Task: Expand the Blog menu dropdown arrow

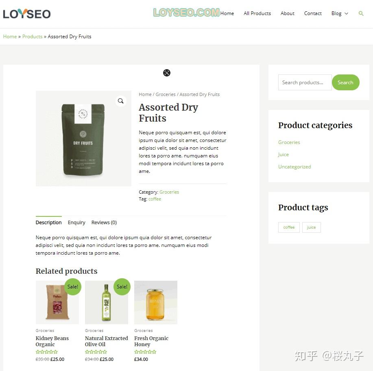Action: coord(347,13)
